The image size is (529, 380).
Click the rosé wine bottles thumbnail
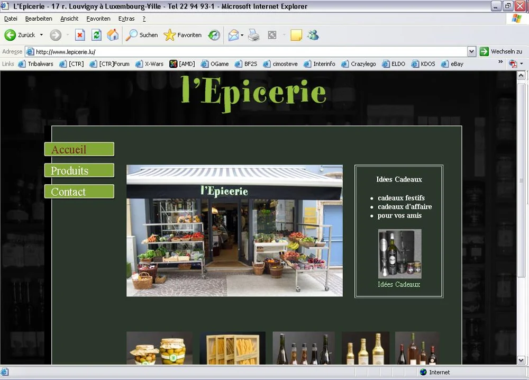(417, 348)
